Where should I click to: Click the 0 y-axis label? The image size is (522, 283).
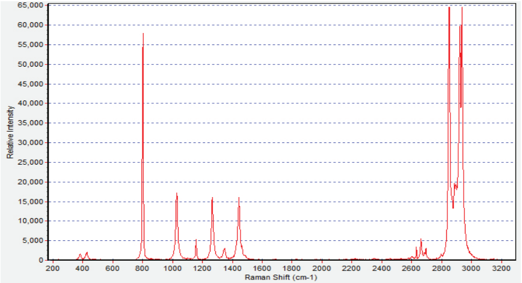coord(41,260)
